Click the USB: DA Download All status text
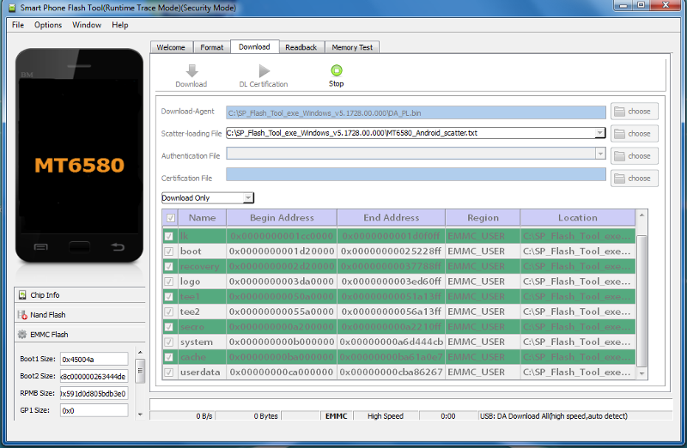687x448 pixels. coord(554,416)
